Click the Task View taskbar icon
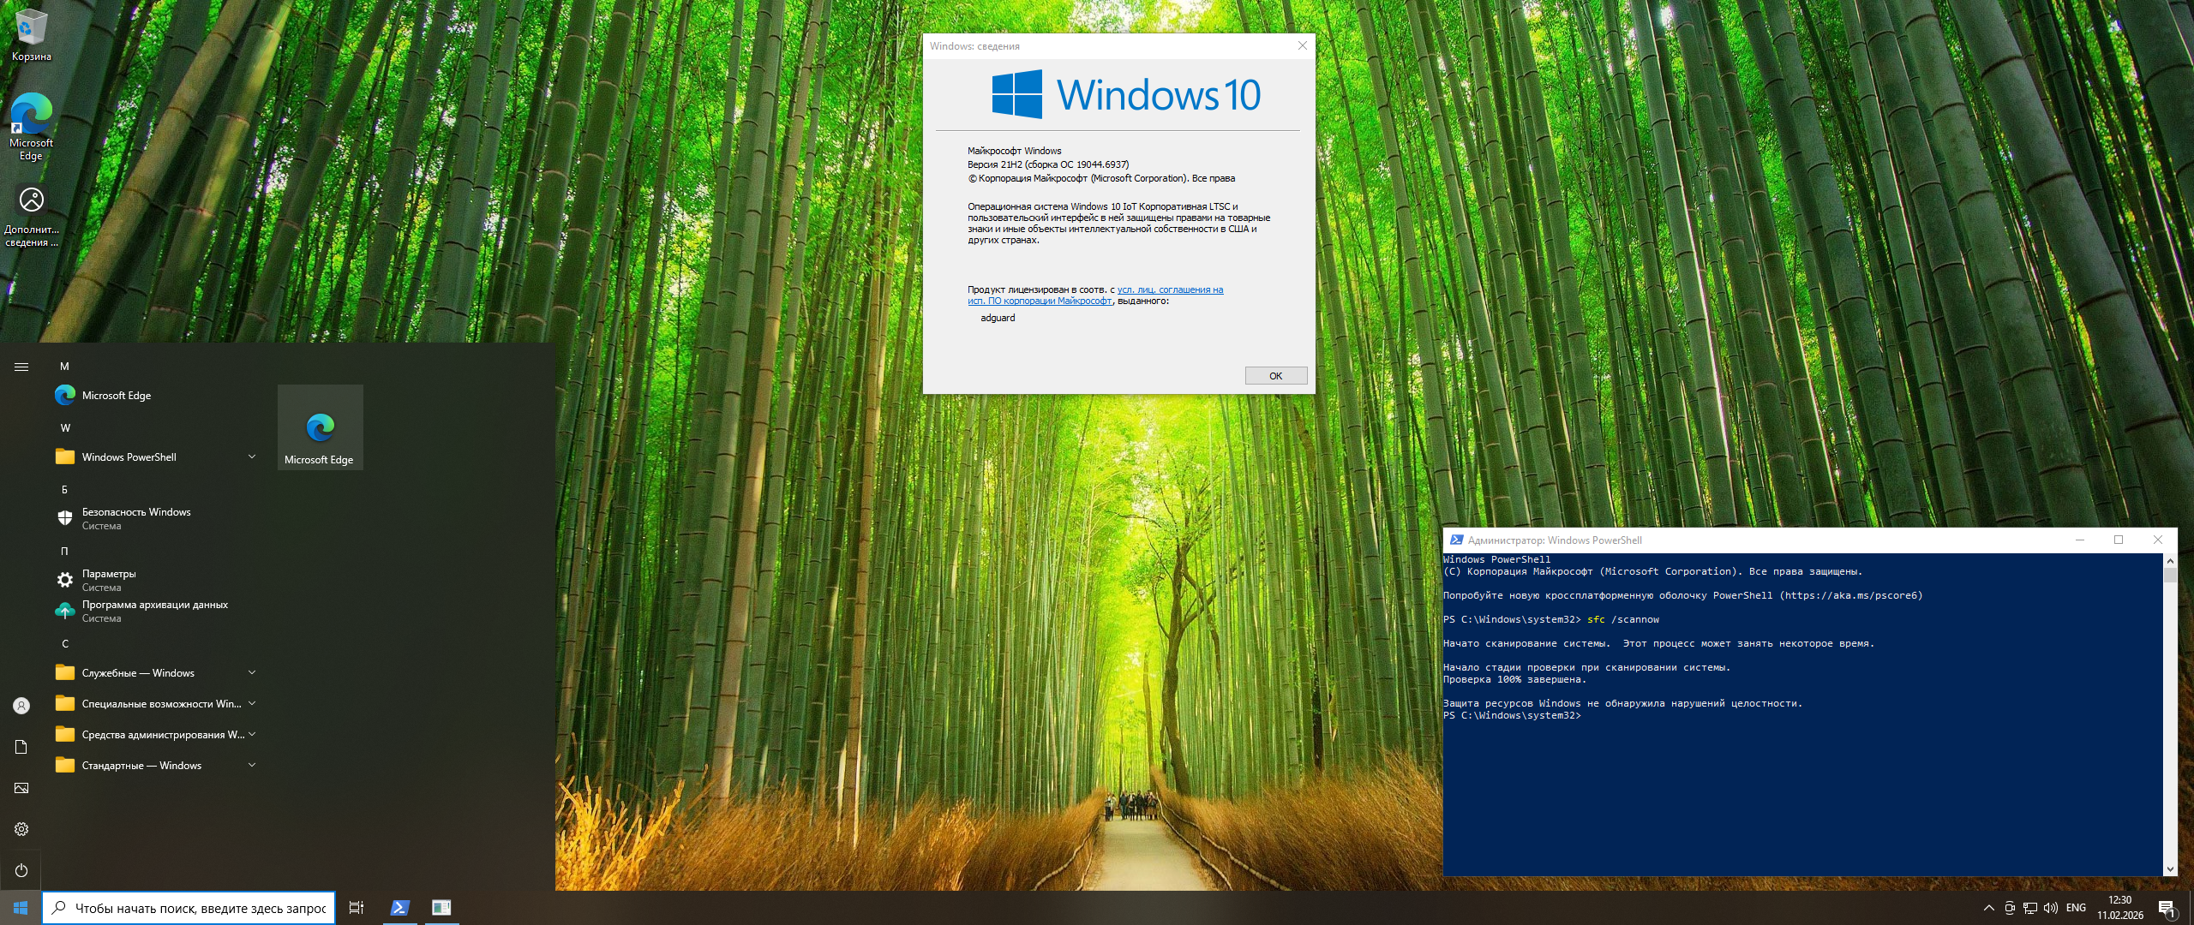The height and width of the screenshot is (925, 2194). click(357, 908)
